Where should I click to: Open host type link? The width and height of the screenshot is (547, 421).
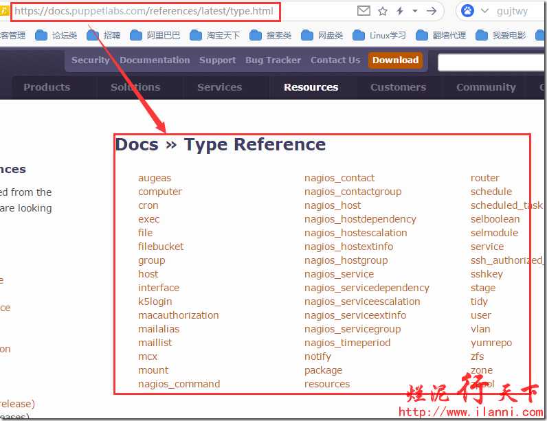coord(148,274)
